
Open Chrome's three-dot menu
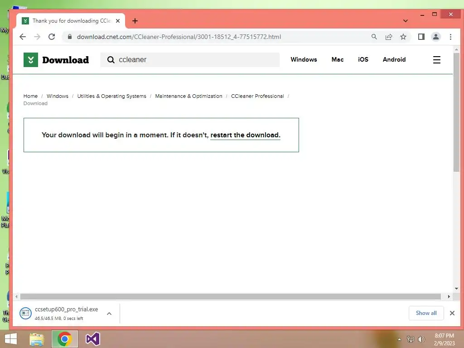(x=450, y=37)
